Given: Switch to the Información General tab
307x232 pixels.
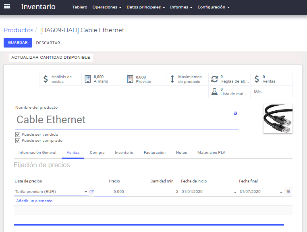Looking at the screenshot, I should [37, 153].
